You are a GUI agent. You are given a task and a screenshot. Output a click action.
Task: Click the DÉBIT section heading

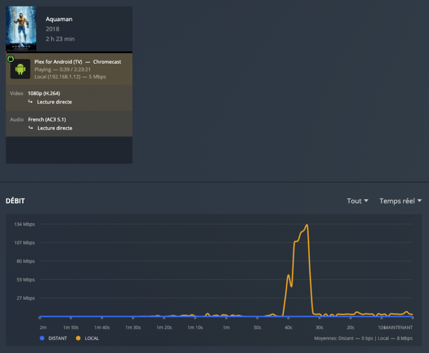(15, 201)
